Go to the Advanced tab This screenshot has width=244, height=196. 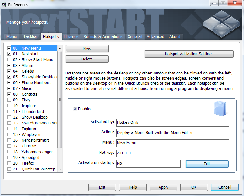(x=155, y=37)
